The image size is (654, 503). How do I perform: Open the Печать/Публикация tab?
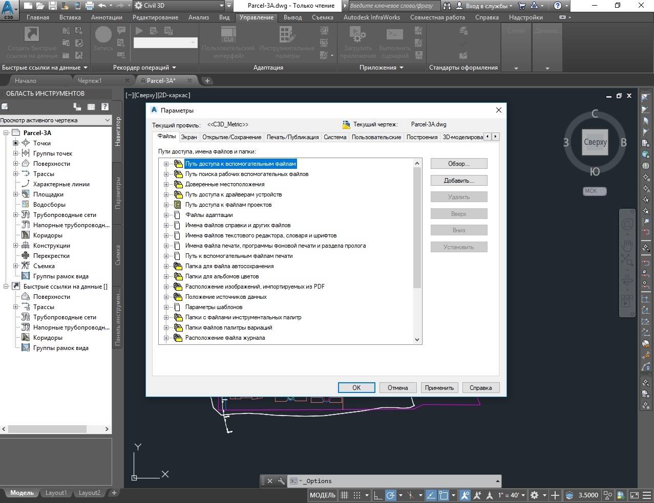[x=292, y=137]
